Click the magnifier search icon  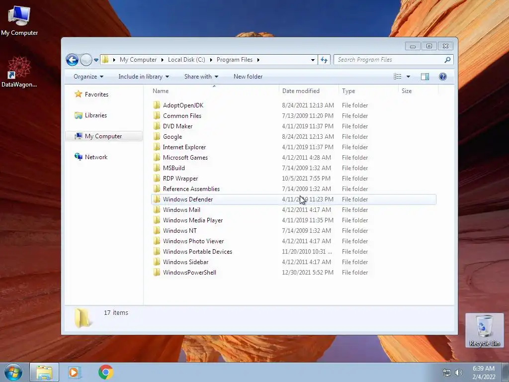coord(448,60)
